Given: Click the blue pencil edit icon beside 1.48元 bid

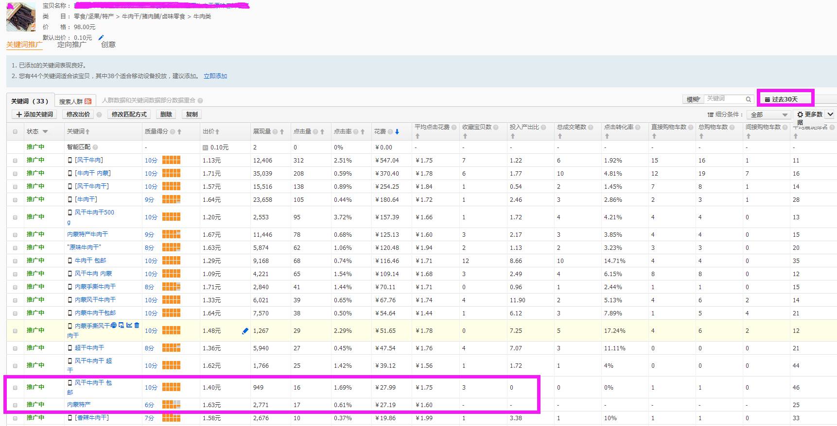Looking at the screenshot, I should click(245, 331).
